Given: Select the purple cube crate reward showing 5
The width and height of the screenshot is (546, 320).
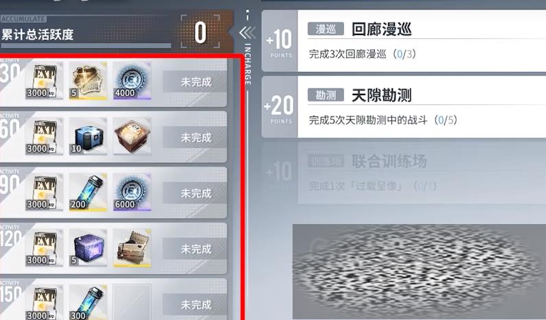Looking at the screenshot, I should 88,248.
